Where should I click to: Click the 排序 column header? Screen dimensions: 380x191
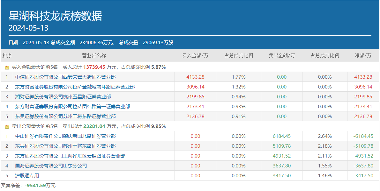(x=7, y=56)
